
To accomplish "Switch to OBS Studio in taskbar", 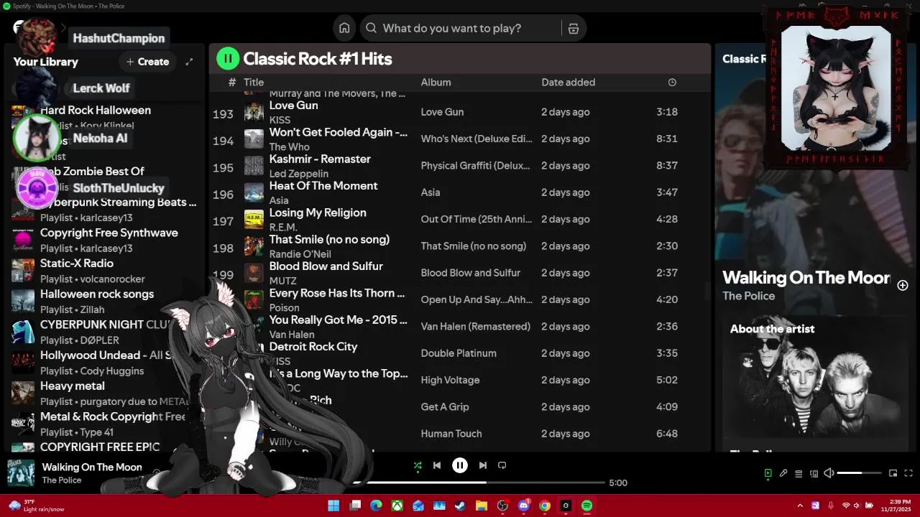I will (x=502, y=506).
